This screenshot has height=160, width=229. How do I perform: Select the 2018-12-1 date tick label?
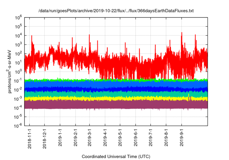(x=44, y=139)
